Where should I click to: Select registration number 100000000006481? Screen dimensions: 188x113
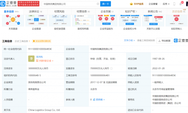tap(100, 75)
